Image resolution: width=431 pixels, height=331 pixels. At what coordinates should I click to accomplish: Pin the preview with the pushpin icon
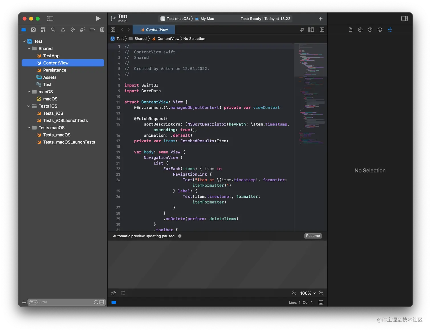pyautogui.click(x=113, y=293)
